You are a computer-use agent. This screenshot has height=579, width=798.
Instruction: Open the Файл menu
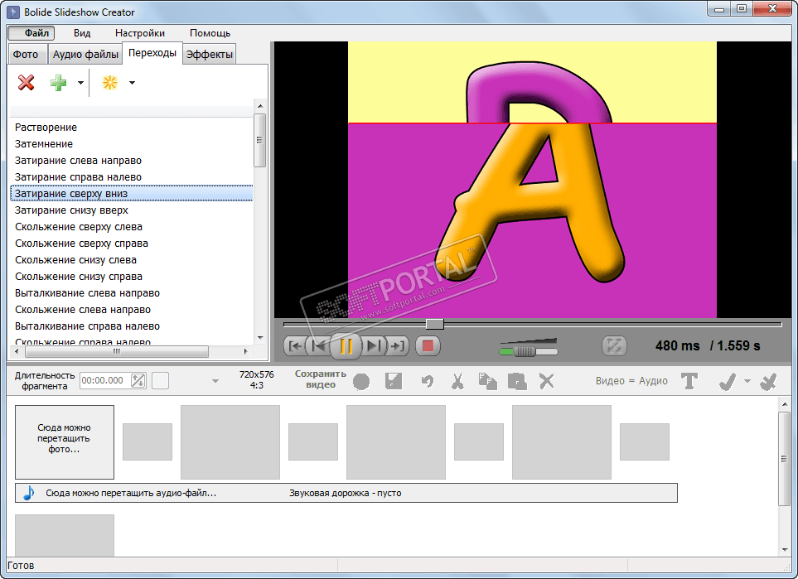(x=31, y=33)
